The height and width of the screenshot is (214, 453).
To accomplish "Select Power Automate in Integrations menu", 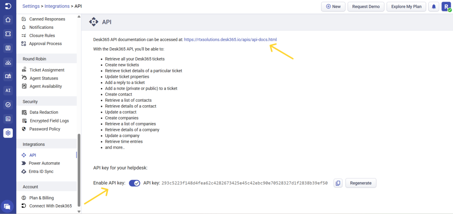I will (44, 163).
